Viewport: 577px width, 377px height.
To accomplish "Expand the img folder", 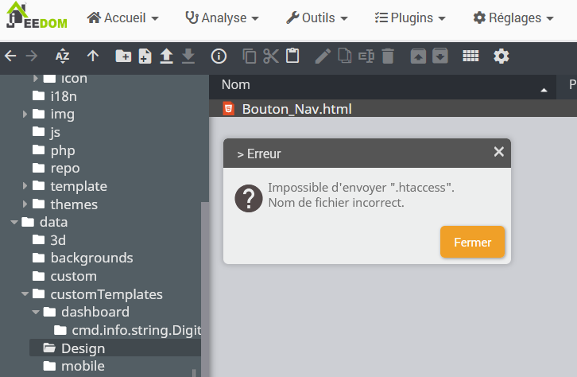I will click(25, 115).
